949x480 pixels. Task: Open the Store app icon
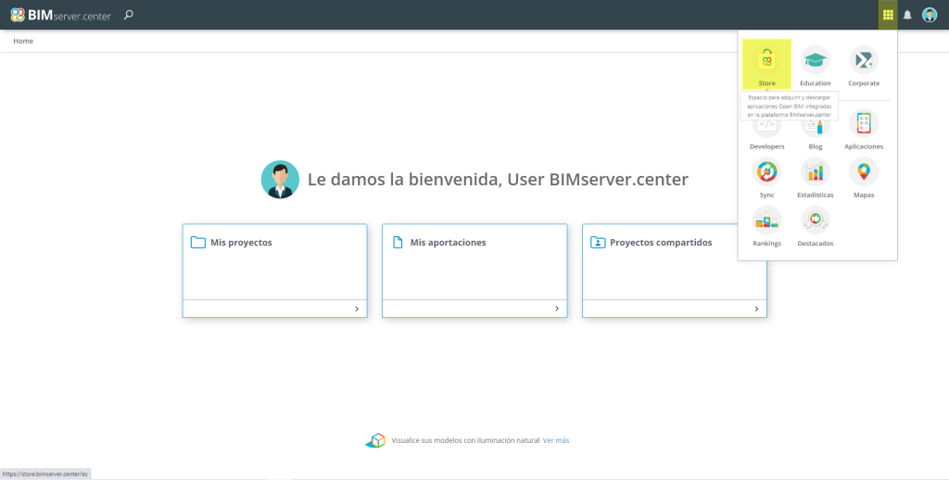click(766, 61)
